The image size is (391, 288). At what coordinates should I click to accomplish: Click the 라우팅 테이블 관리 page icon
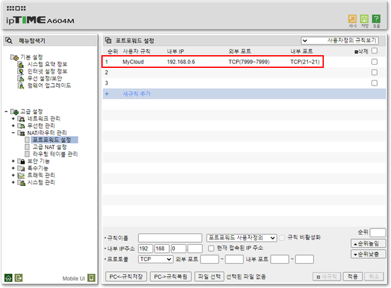pyautogui.click(x=27, y=154)
